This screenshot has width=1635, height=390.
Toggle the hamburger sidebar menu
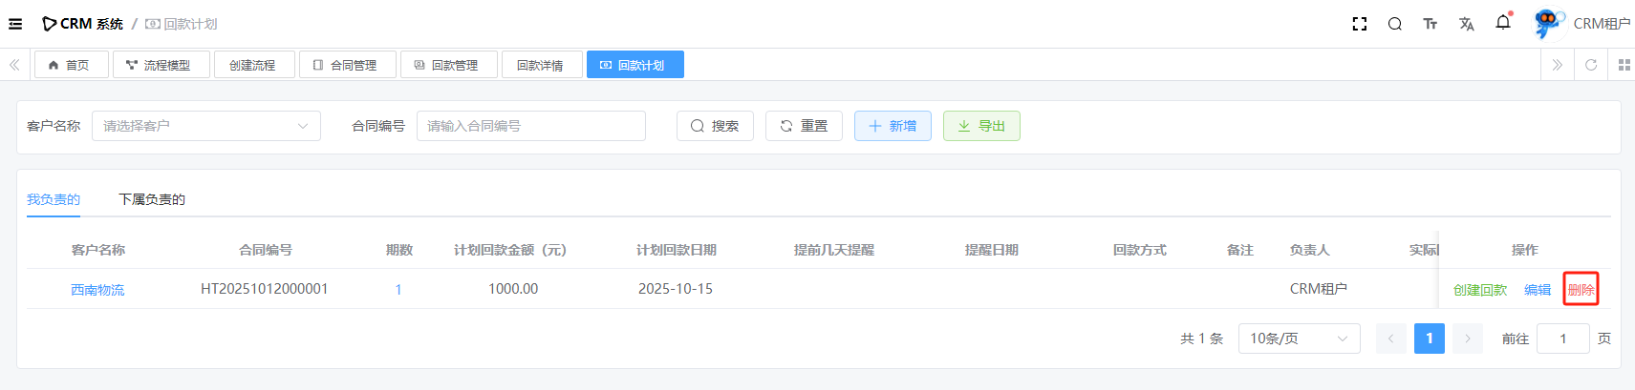(15, 24)
